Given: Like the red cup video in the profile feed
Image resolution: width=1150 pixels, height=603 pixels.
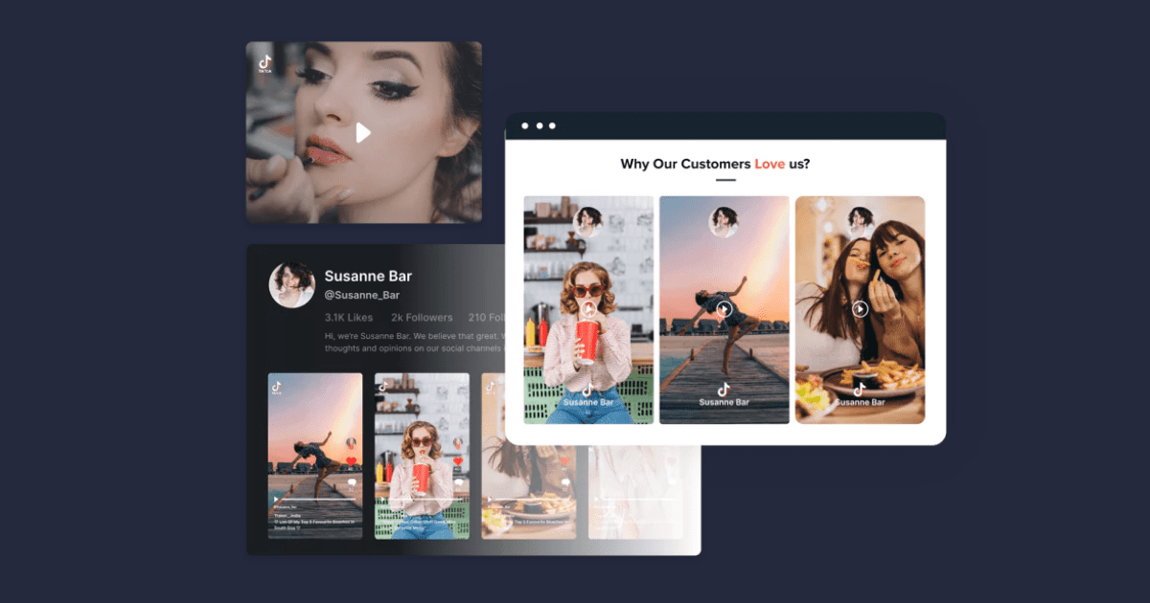Looking at the screenshot, I should click(458, 461).
